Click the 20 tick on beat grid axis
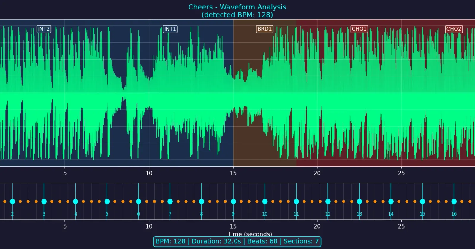This screenshot has height=249, width=475. pyautogui.click(x=317, y=226)
